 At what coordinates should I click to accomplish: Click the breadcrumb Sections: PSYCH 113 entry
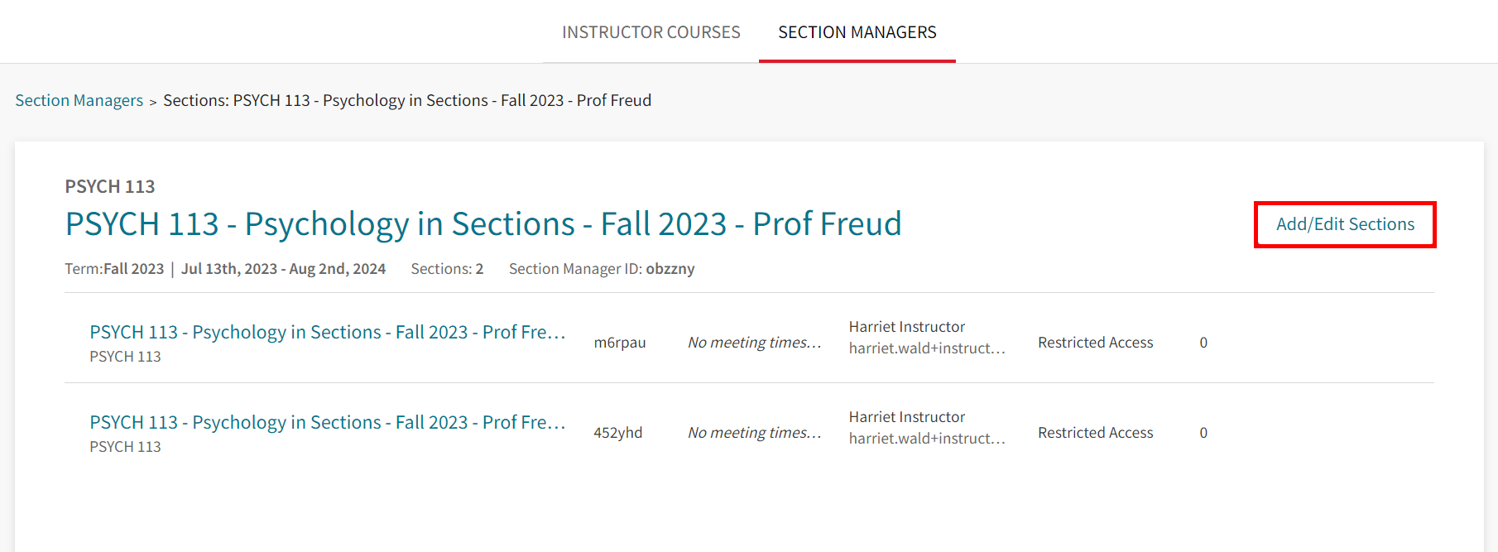(408, 100)
